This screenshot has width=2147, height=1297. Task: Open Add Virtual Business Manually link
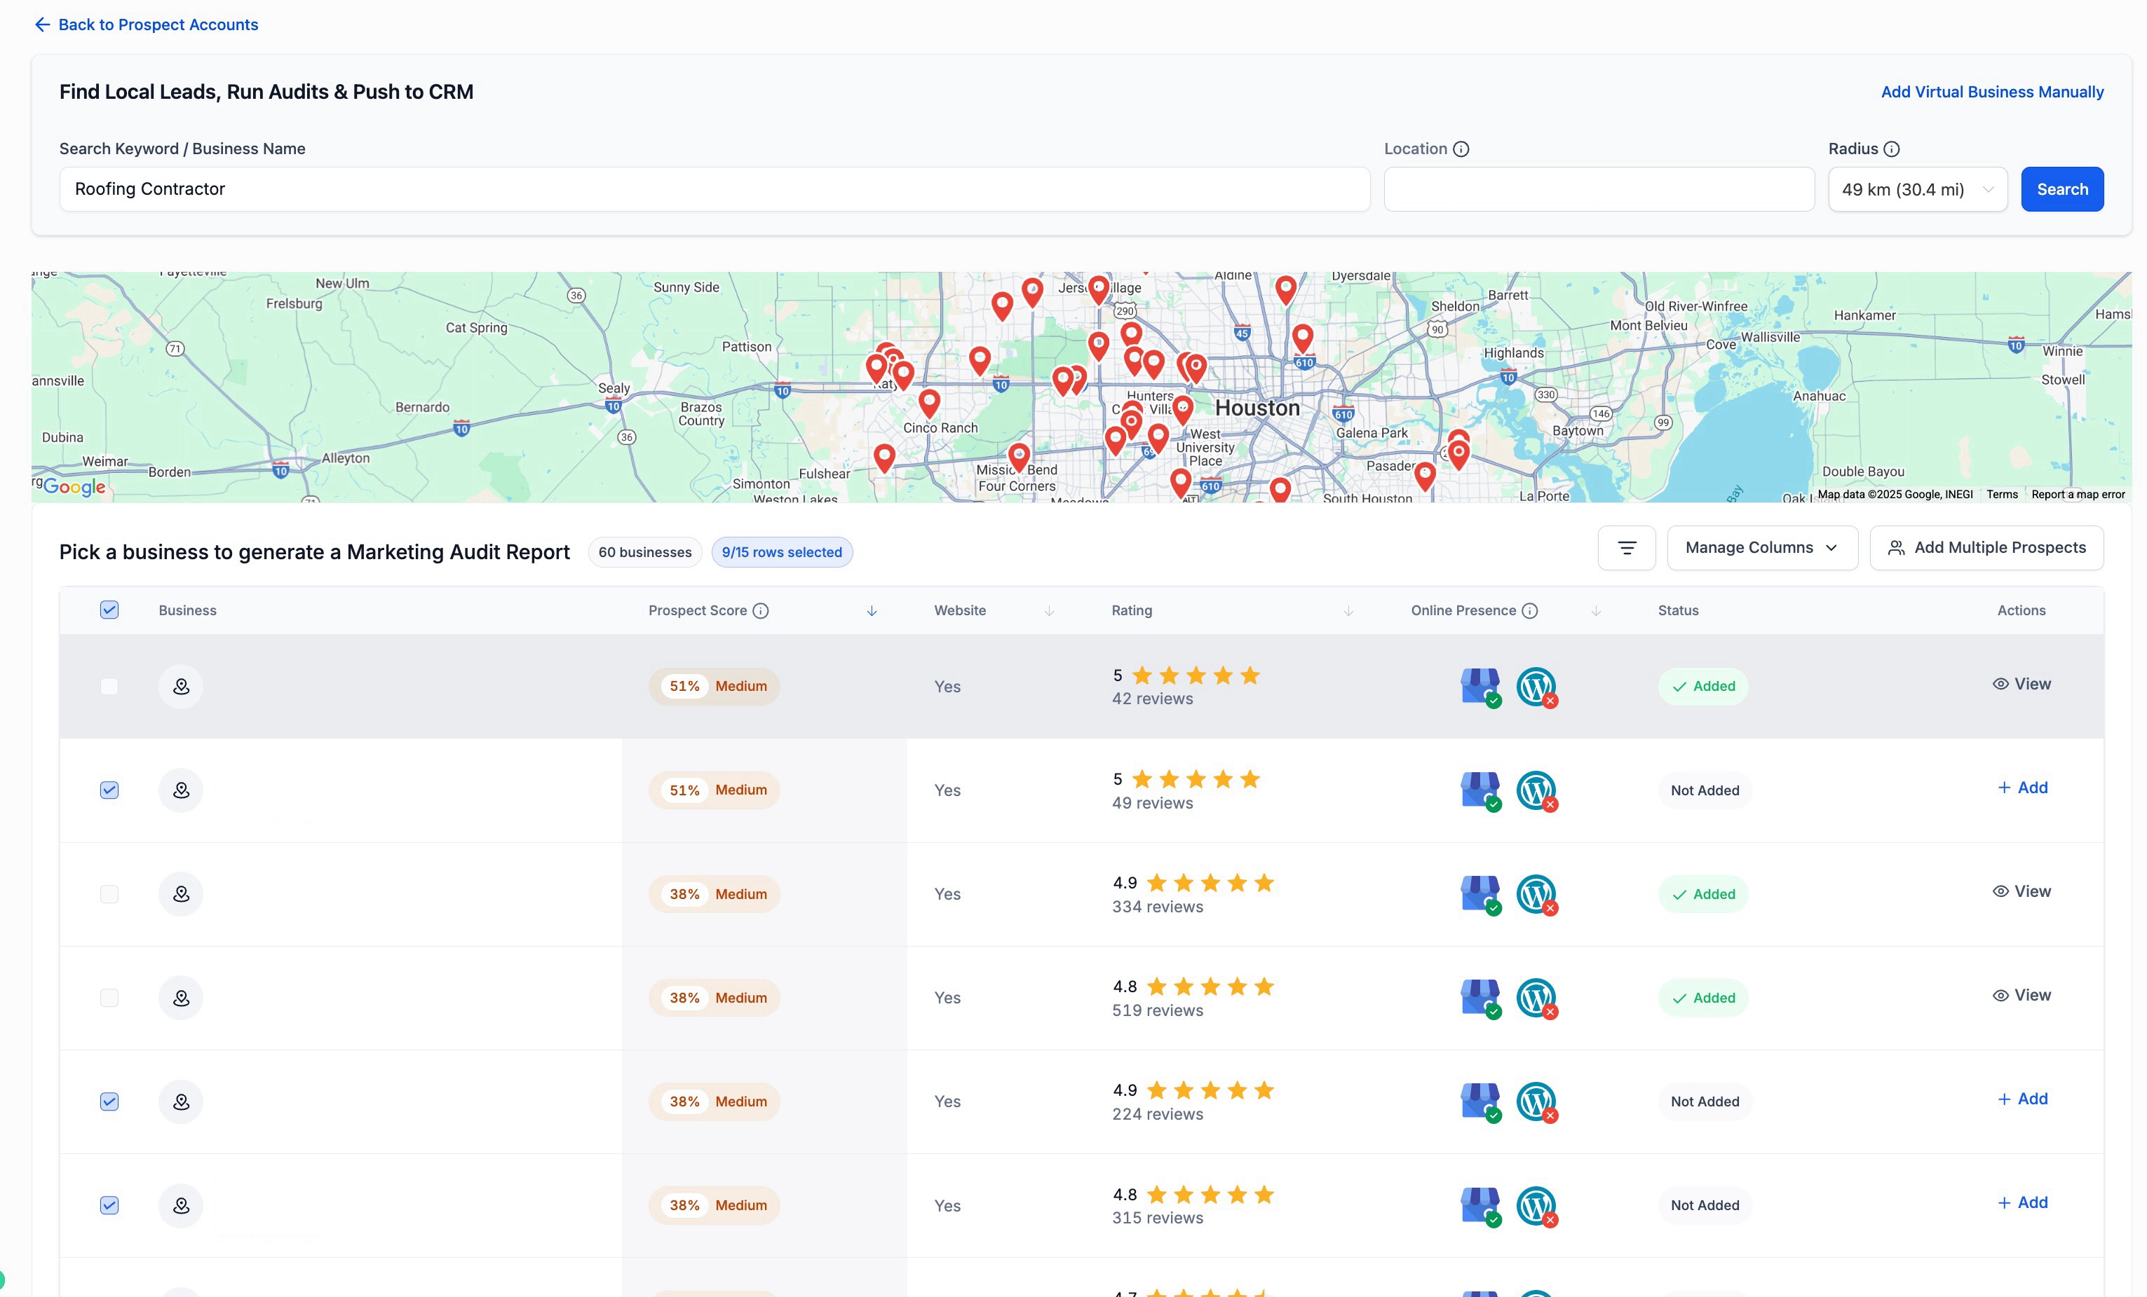coord(1992,92)
